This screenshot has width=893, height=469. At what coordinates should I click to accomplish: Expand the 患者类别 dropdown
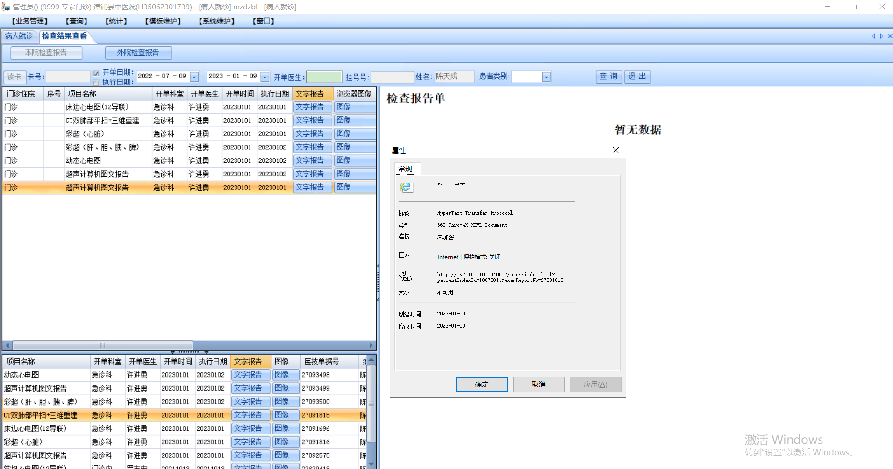point(546,77)
